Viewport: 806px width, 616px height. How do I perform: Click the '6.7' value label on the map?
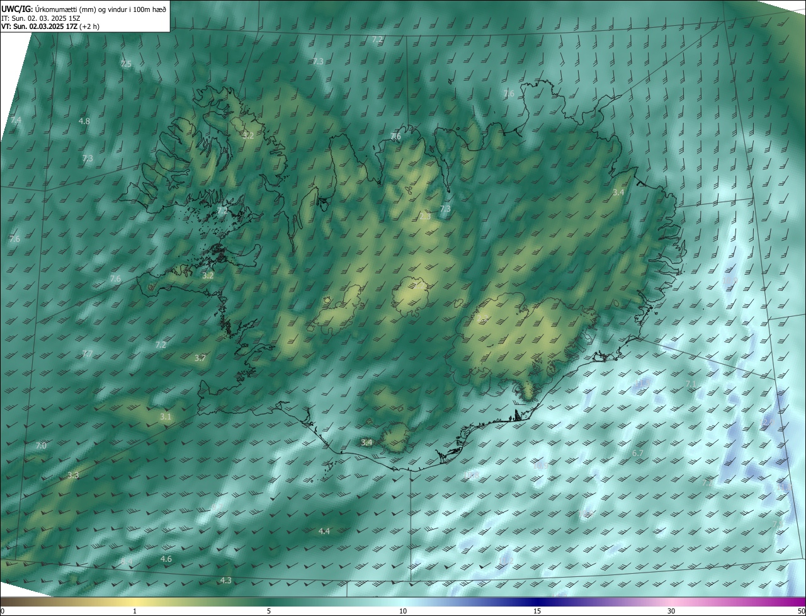[637, 453]
